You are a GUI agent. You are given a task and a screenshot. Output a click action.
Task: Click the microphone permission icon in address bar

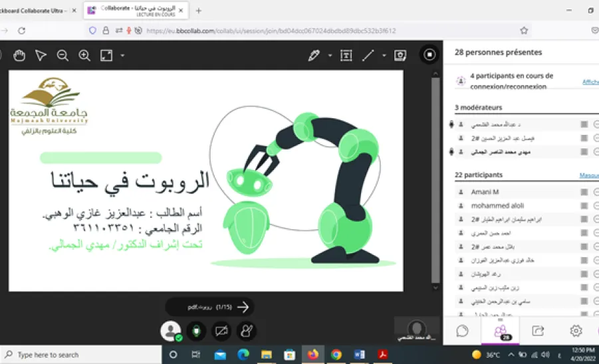129,31
